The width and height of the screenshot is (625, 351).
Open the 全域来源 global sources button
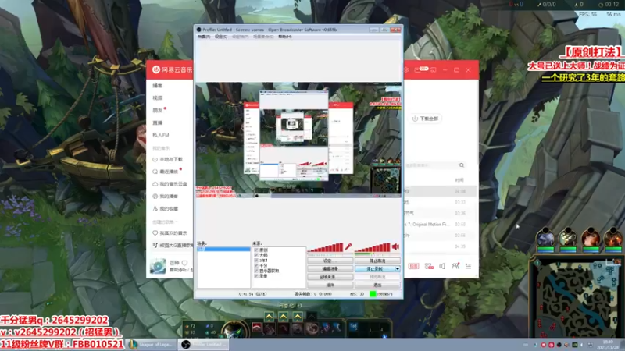[x=330, y=277]
